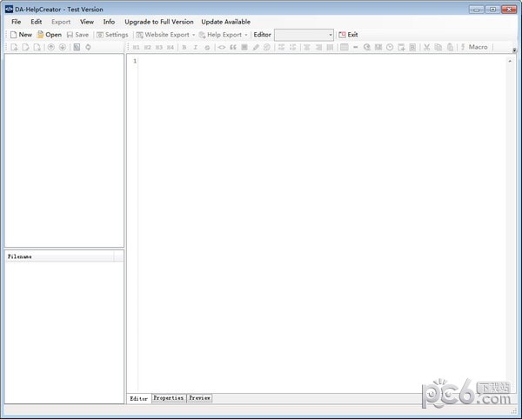Click the Copy icon
Image resolution: width=522 pixels, height=419 pixels.
[438, 47]
